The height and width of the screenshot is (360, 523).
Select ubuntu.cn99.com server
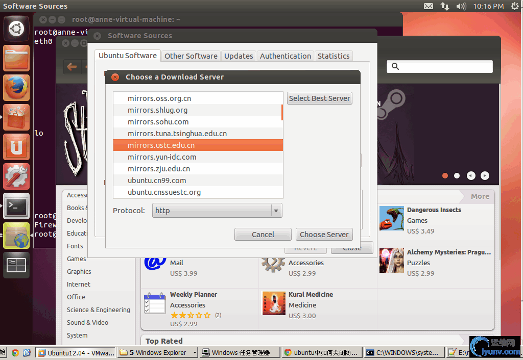pos(198,181)
